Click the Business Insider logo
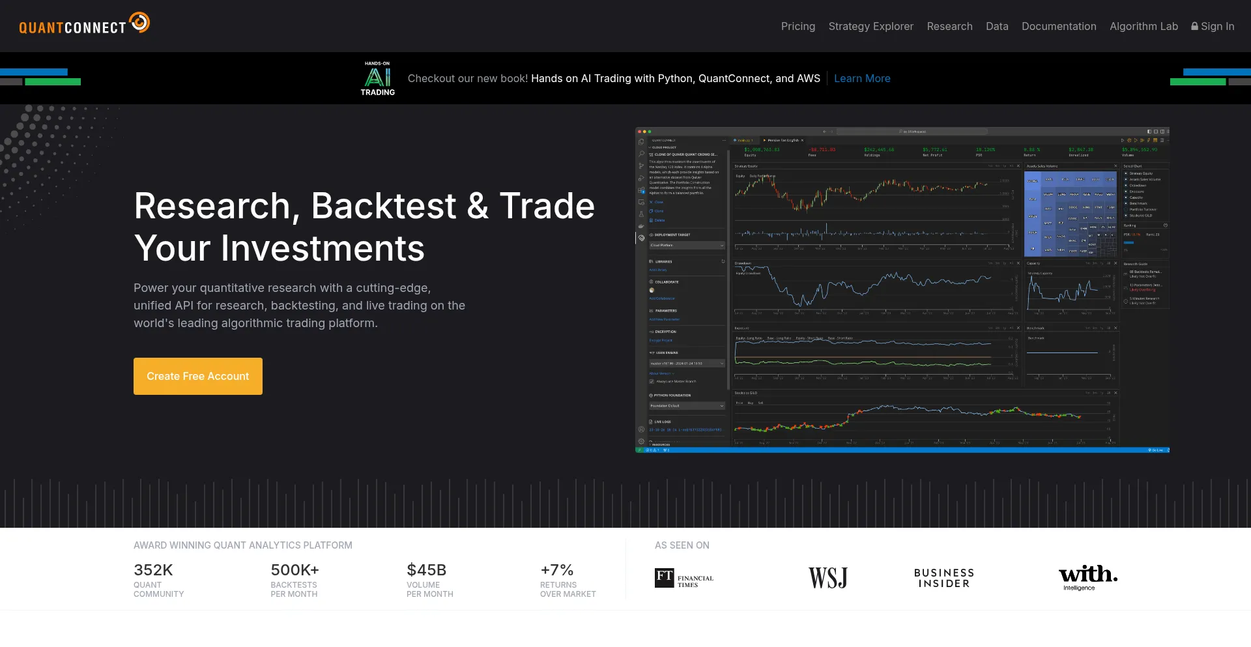Viewport: 1251px width, 647px height. 944,578
